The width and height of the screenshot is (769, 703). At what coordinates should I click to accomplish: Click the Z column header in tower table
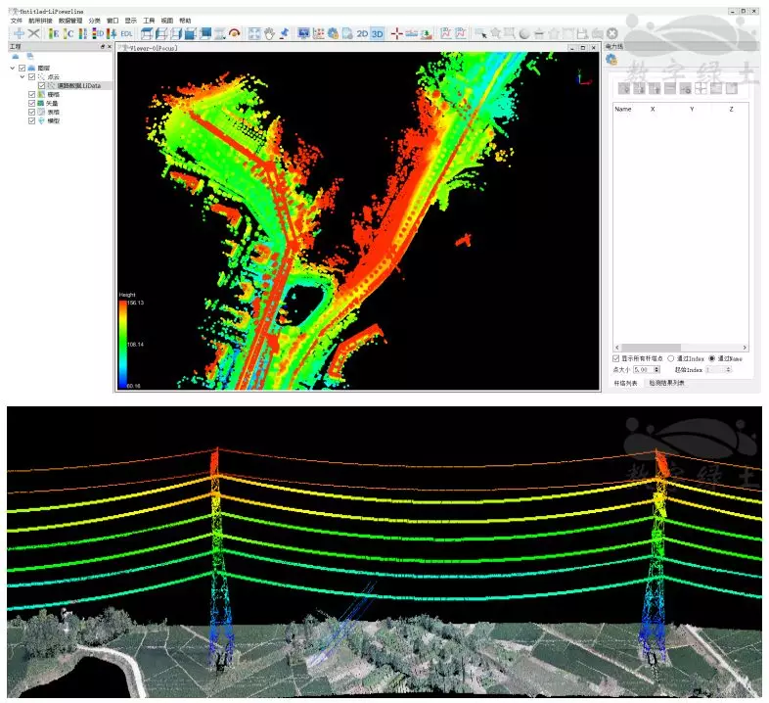tap(731, 109)
